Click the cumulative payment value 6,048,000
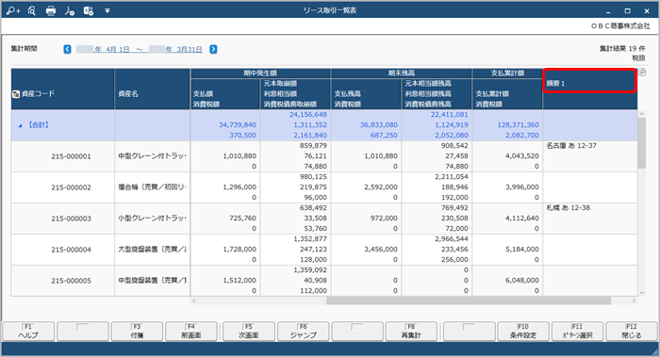The width and height of the screenshot is (660, 357). (x=522, y=281)
